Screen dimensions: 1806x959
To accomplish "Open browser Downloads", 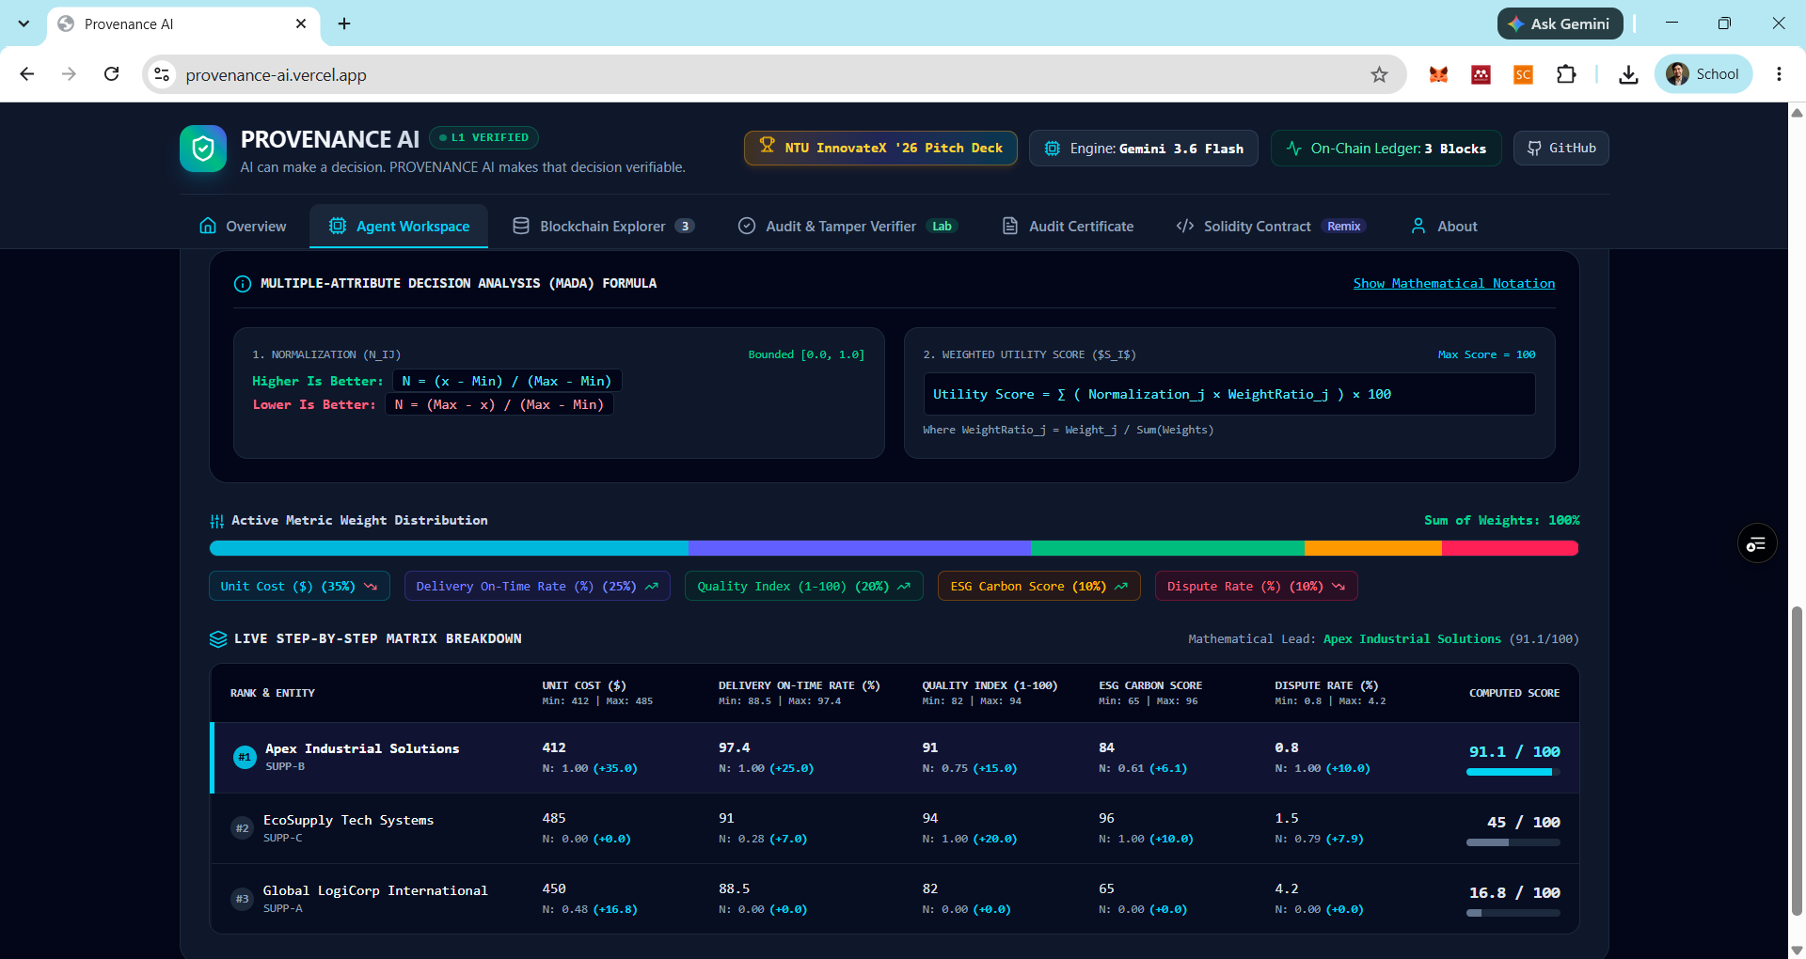I will pos(1628,75).
